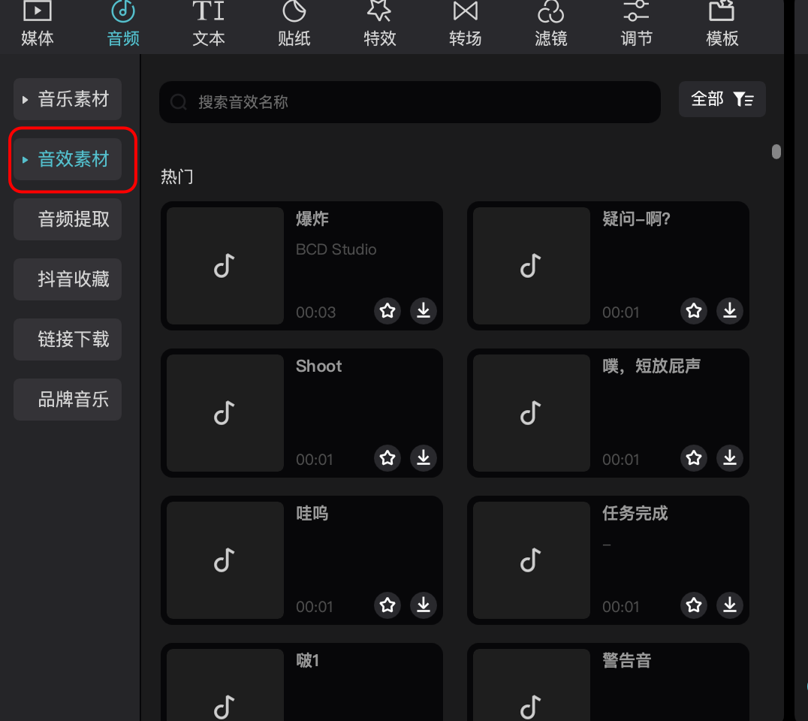
Task: Preview the 噗，短放屁声 thumbnail
Action: coord(531,413)
